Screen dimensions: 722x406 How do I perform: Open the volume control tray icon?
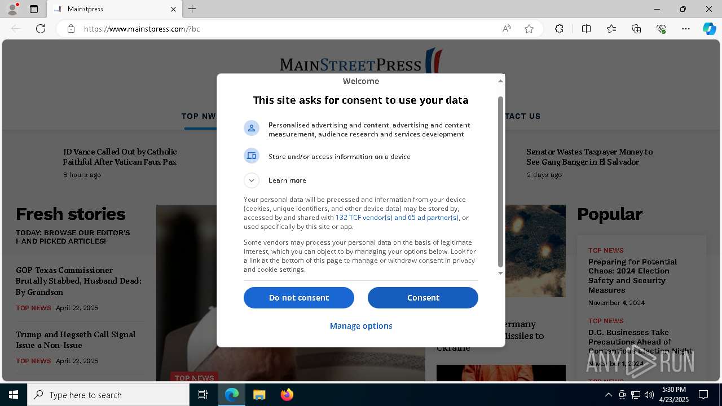[x=649, y=395]
